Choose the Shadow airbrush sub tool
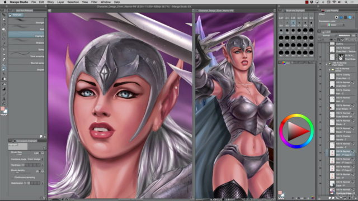The image size is (358, 201). click(x=26, y=41)
